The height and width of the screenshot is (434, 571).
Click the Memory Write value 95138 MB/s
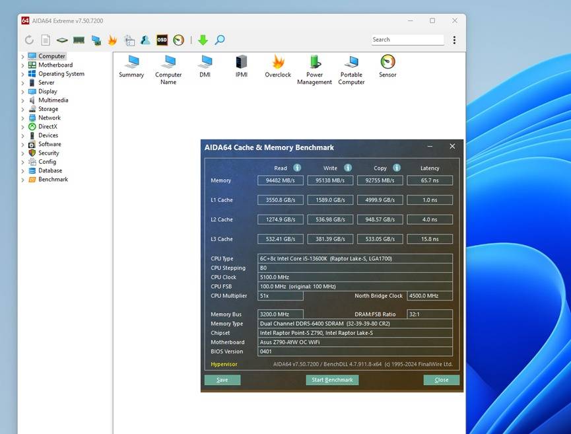point(330,180)
